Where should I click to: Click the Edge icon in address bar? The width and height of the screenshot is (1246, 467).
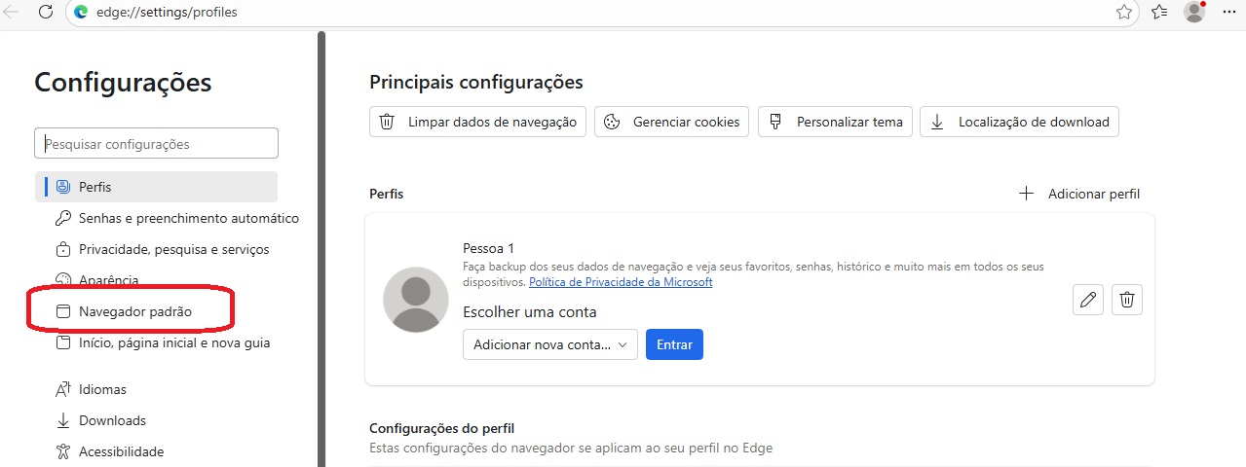[82, 13]
